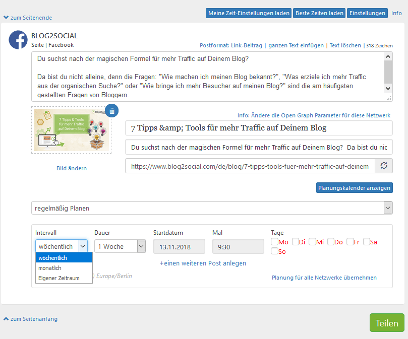This screenshot has width=408, height=339.
Task: Click the link description field
Action: 259,147
